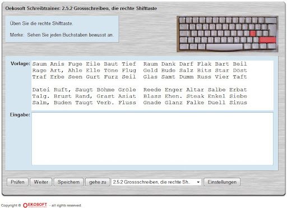Image resolution: width=287 pixels, height=208 pixels.
Task: Click the spacebar on keyboard image
Action: pyautogui.click(x=224, y=47)
